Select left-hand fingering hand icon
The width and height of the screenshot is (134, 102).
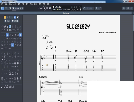[x=15, y=63]
